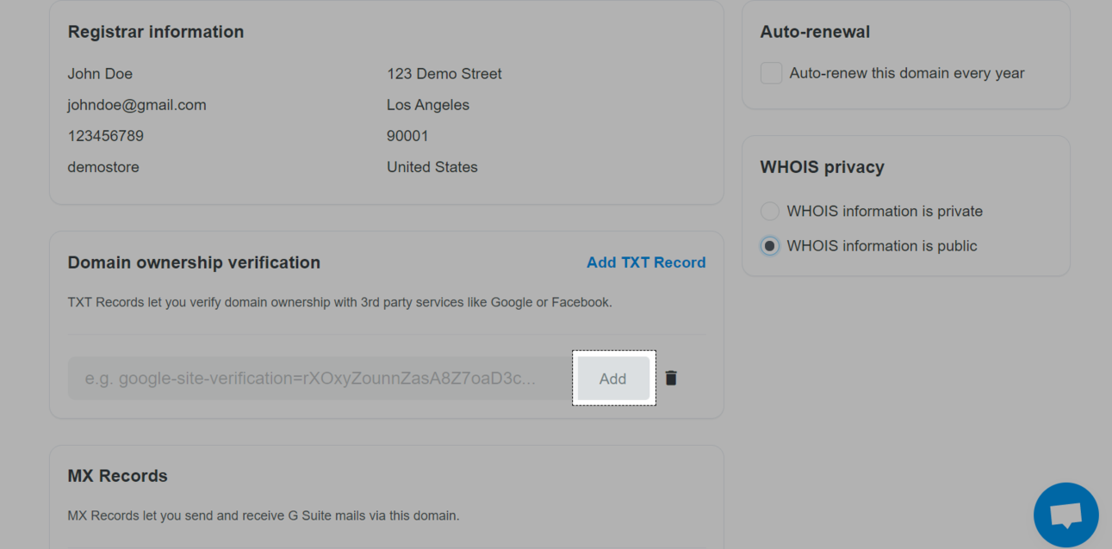Click the johndoe@gmail.com email text
The image size is (1112, 549).
tap(137, 105)
